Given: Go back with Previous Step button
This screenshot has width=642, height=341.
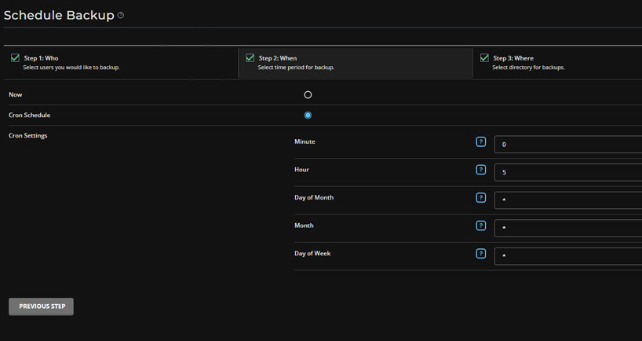Looking at the screenshot, I should 41,306.
